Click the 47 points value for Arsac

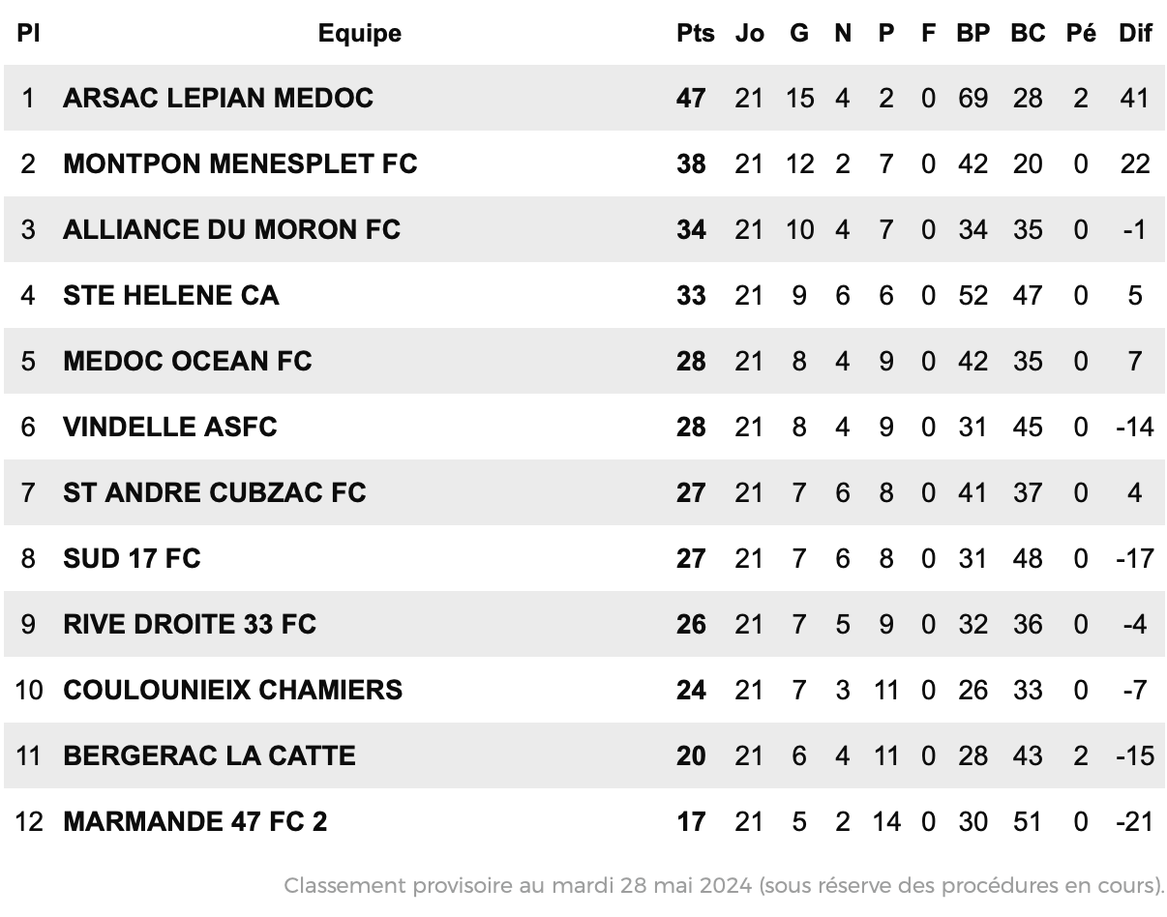(x=691, y=98)
